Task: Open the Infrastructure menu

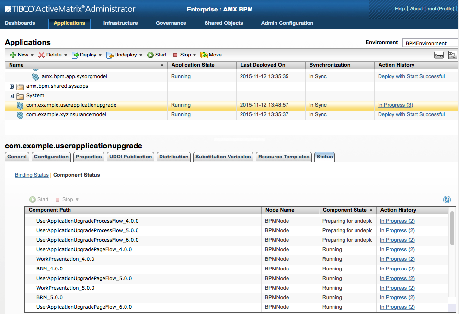Action: tap(120, 23)
